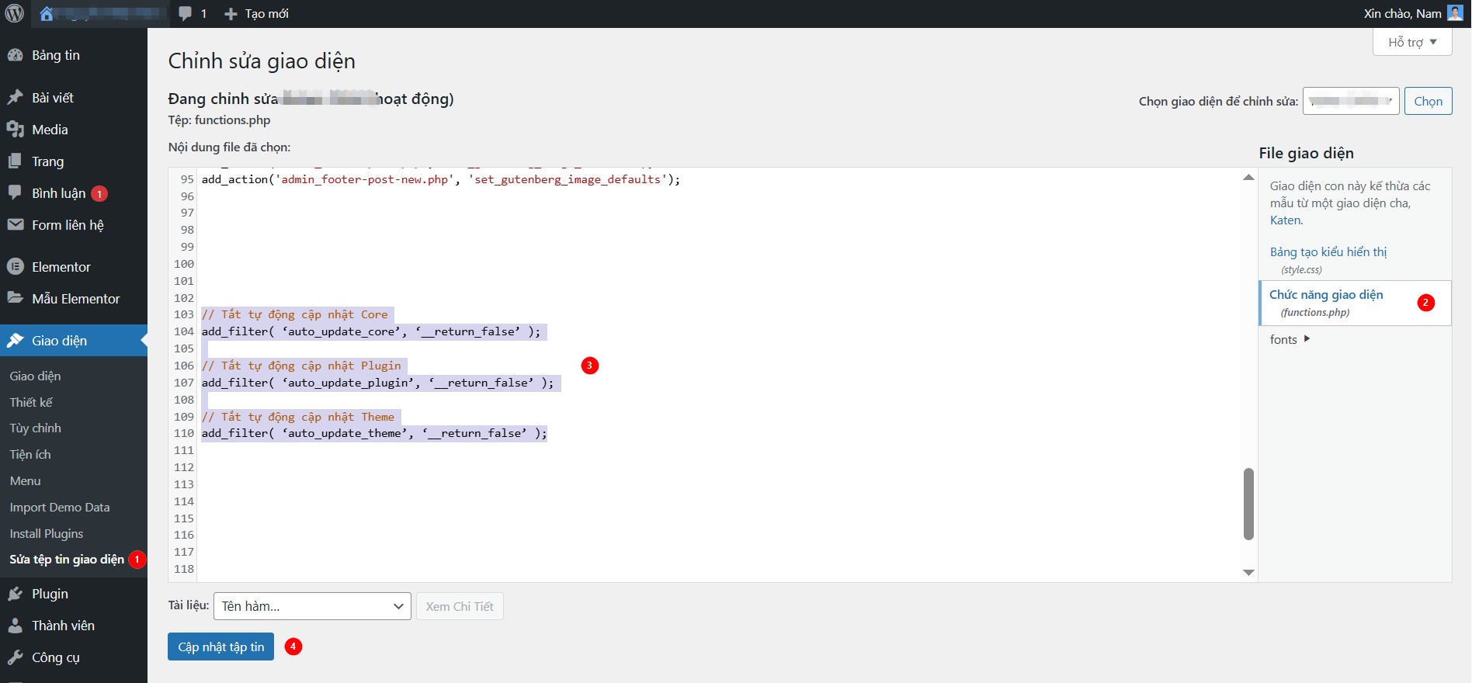Click line 95 add_action code
The width and height of the screenshot is (1472, 683).
pos(441,179)
